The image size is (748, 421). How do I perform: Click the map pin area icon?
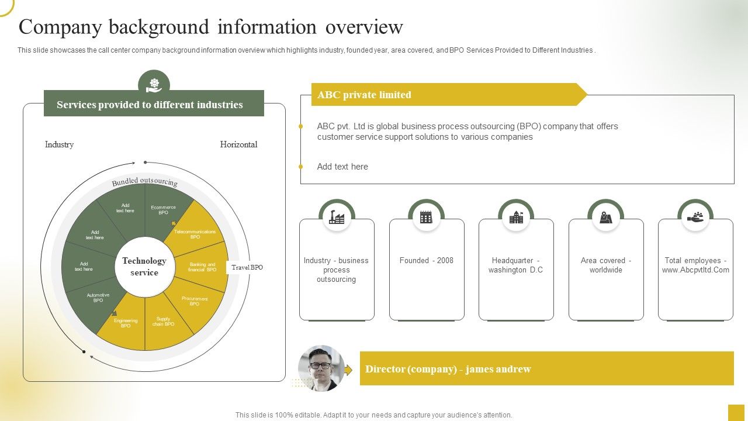tap(605, 218)
